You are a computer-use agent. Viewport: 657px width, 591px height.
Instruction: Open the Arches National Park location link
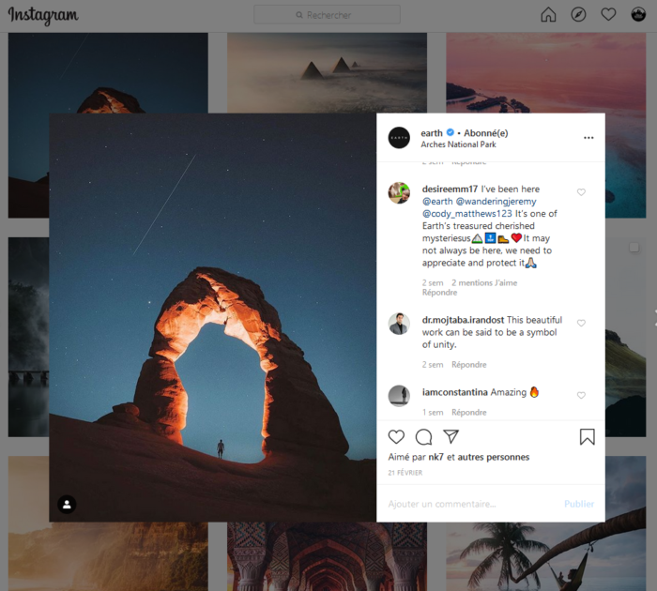458,144
